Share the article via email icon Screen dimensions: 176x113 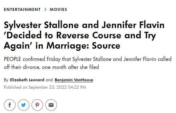pyautogui.click(x=51, y=105)
